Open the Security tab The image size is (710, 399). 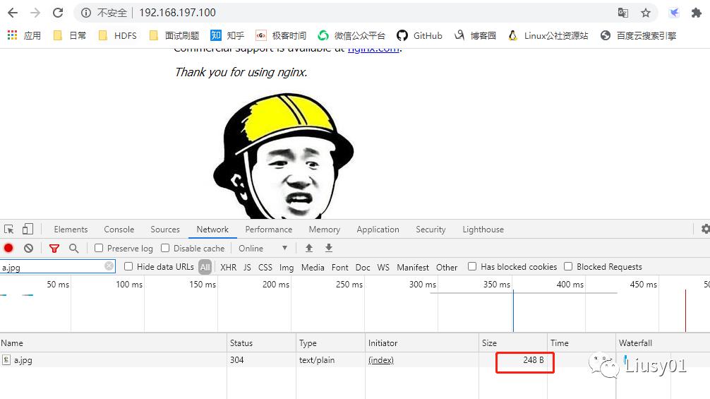(x=431, y=230)
